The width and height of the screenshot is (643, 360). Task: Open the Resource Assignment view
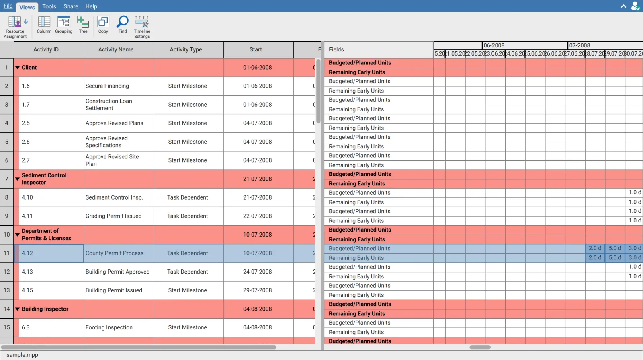[x=15, y=27]
